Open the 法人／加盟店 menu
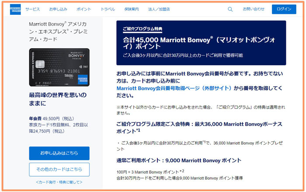Image resolution: width=306 pixels, height=192 pixels. (x=159, y=9)
